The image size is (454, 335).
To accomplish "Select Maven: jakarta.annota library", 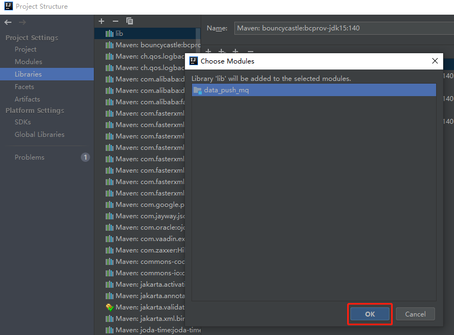I will tap(140, 295).
